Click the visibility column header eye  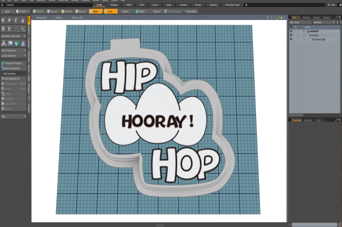tap(291, 27)
